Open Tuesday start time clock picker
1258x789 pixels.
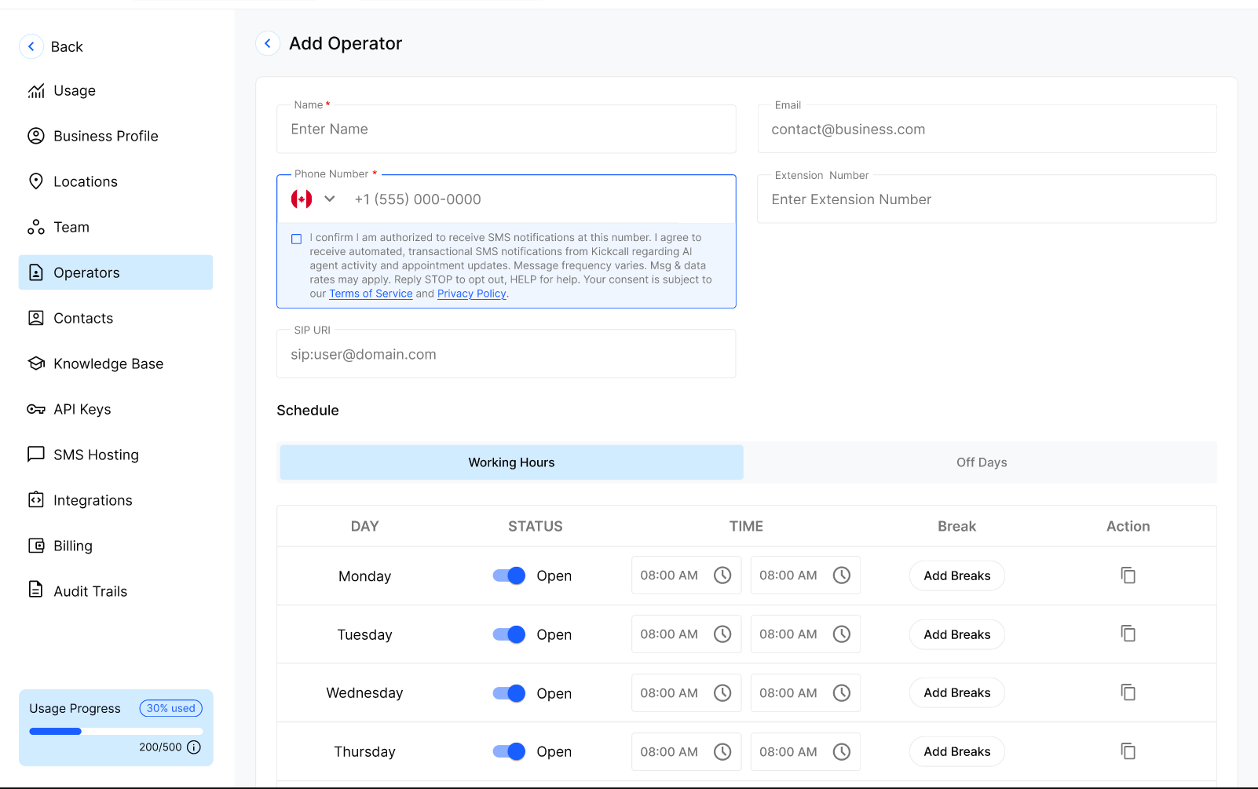coord(722,634)
